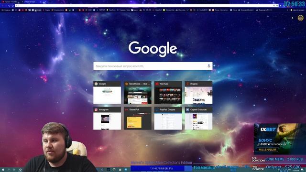Viewport: 306px width, 172px height.
Task: Open the Instagram shortcut tile
Action: (107, 118)
